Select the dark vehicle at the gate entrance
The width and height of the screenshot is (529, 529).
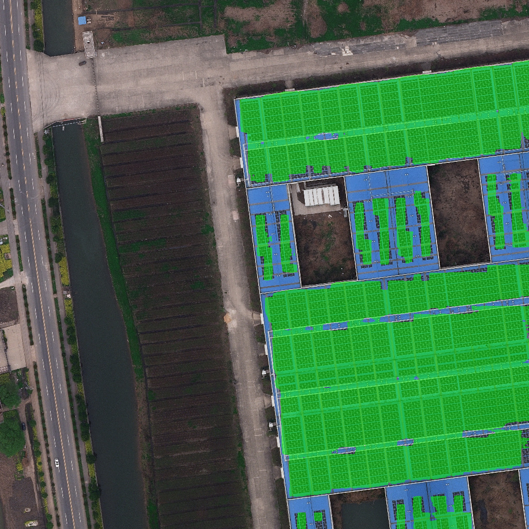(82, 63)
